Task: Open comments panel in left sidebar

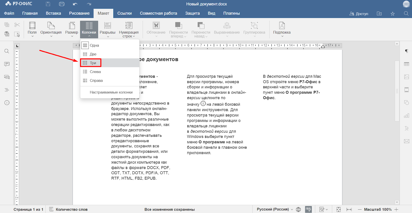Action: pos(7,64)
